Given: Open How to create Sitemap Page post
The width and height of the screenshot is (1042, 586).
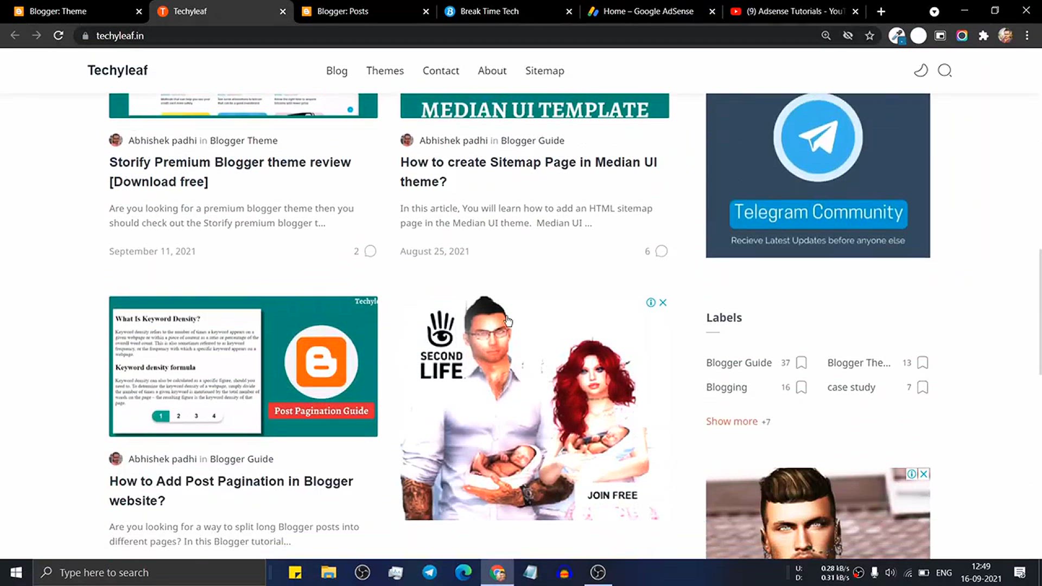Looking at the screenshot, I should click(529, 172).
